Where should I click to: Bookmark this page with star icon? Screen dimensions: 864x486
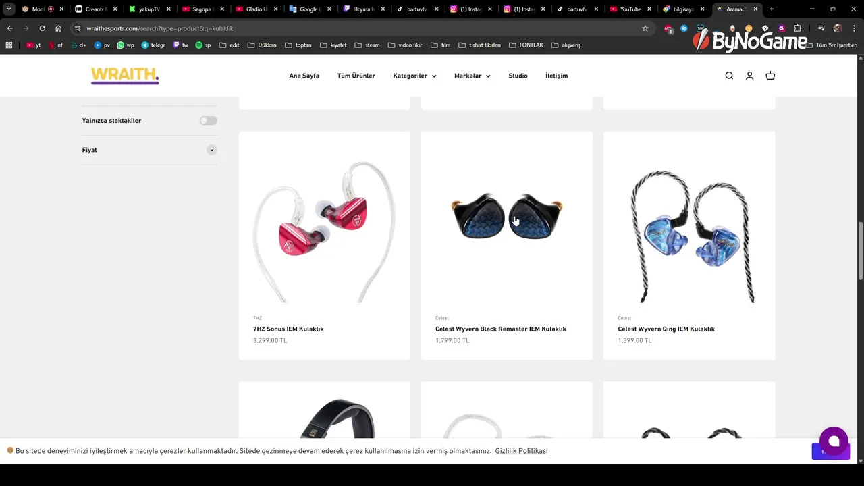pos(645,28)
